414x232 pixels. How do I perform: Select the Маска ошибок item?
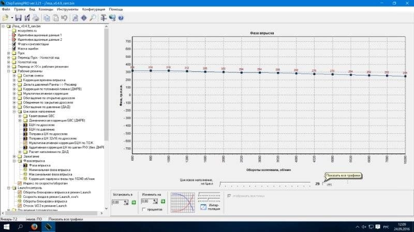[28, 49]
